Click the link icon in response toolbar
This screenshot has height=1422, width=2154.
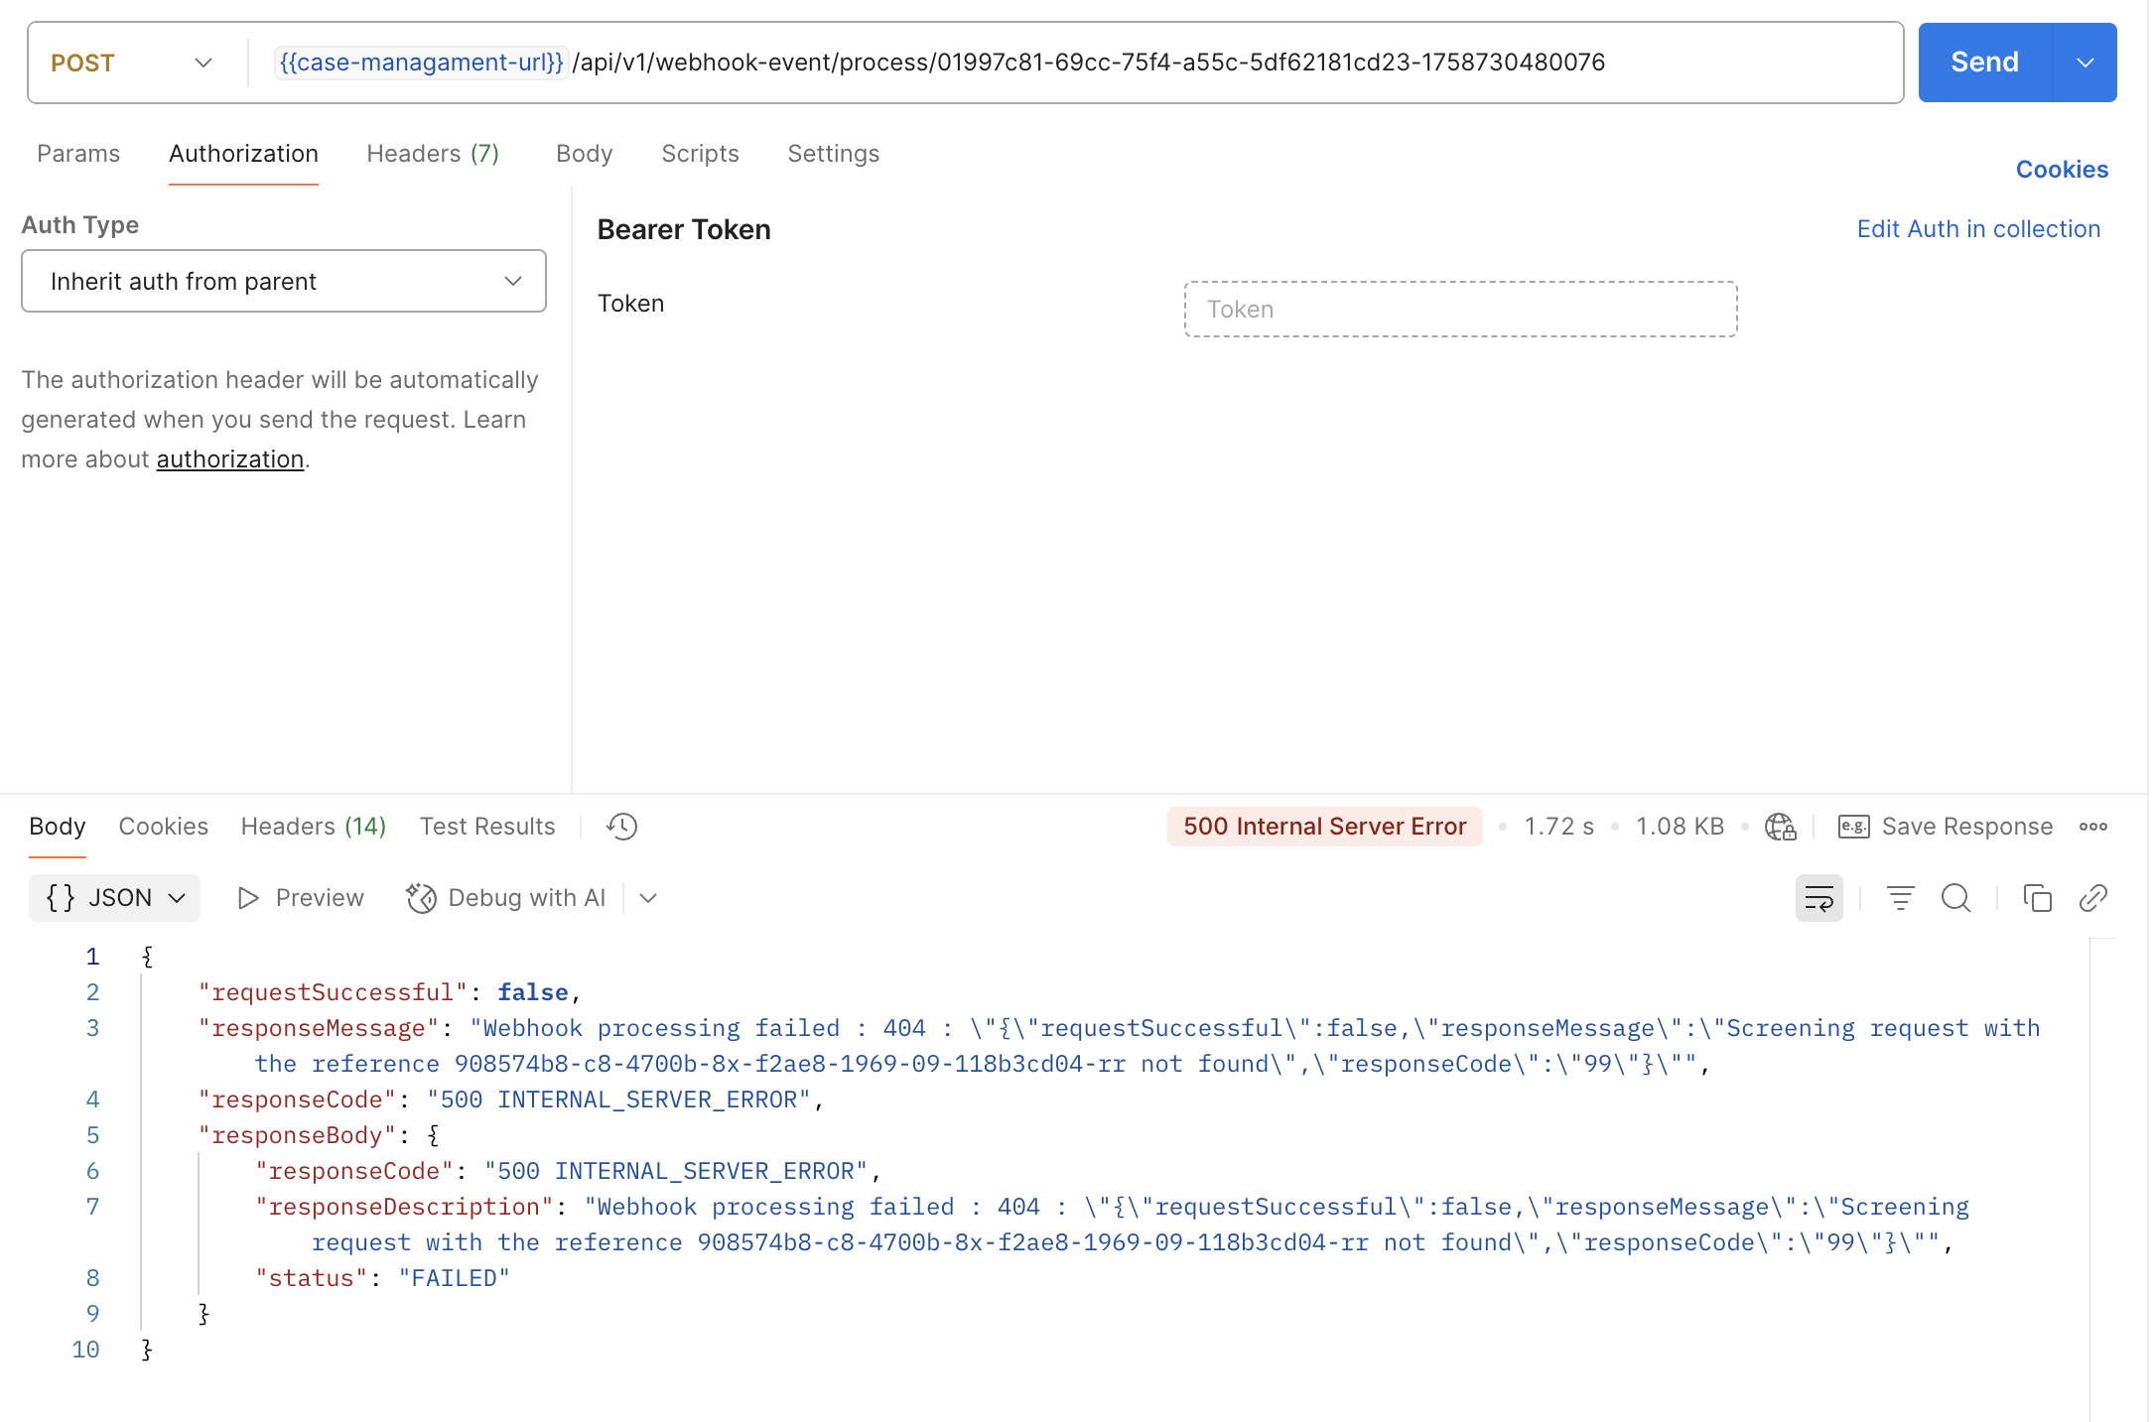2092,898
